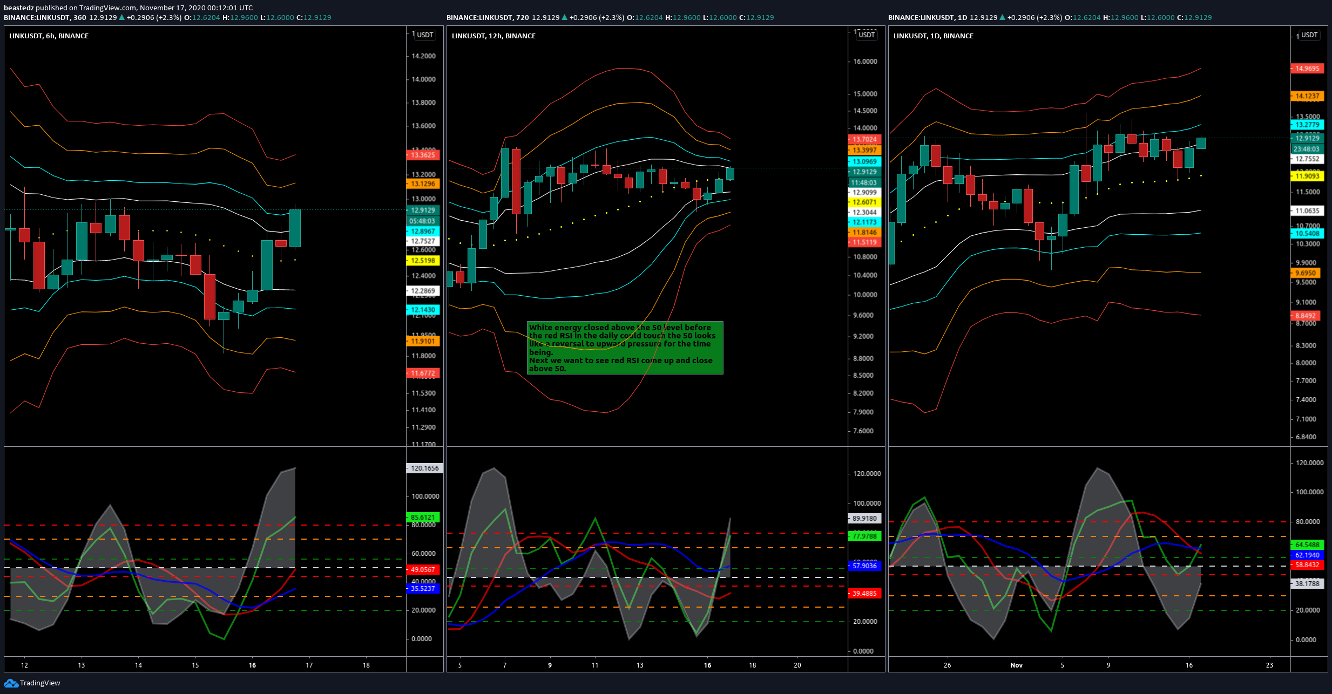Click the cyan 12.1430 price label
The width and height of the screenshot is (1332, 694).
(423, 310)
